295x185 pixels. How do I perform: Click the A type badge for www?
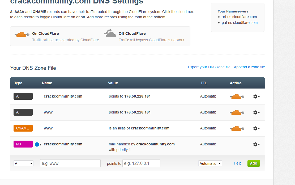click(23, 112)
